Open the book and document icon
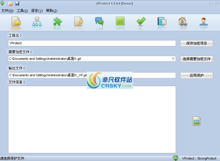Screen dimensions: 220x161 162,21
